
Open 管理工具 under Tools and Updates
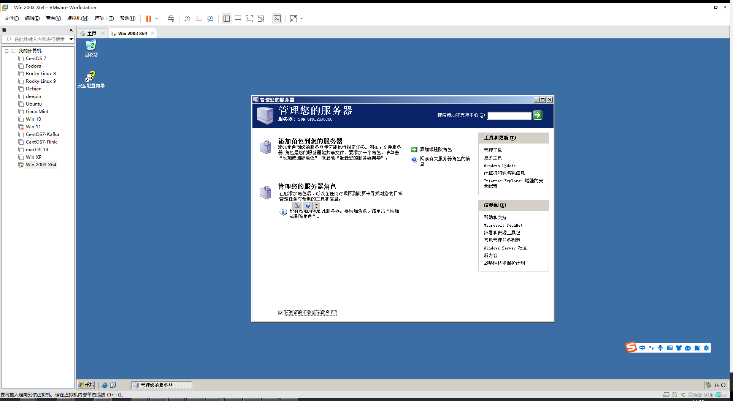pyautogui.click(x=493, y=150)
